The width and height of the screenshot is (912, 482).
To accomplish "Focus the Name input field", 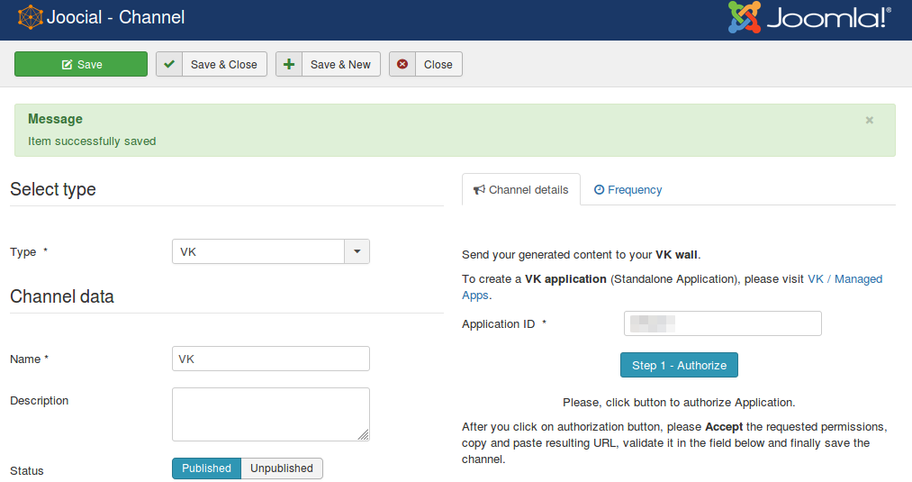I will [270, 359].
